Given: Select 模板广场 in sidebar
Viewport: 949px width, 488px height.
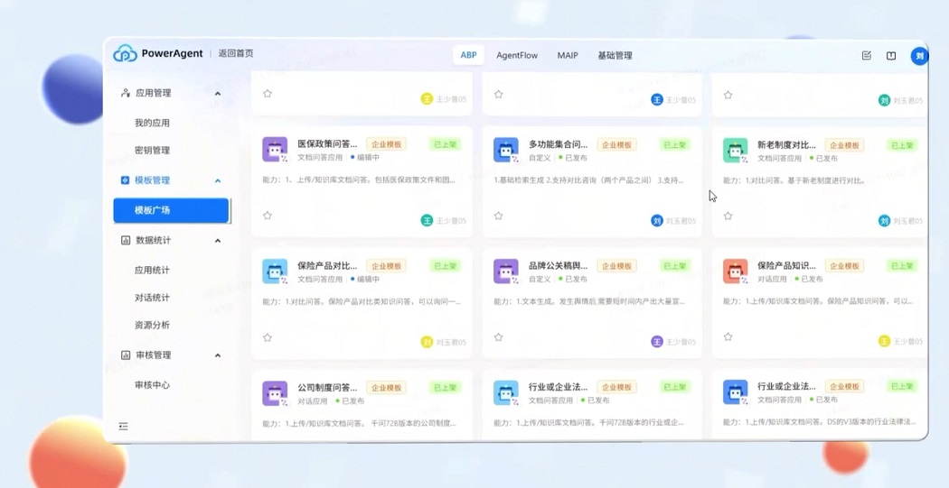Looking at the screenshot, I should tap(171, 210).
